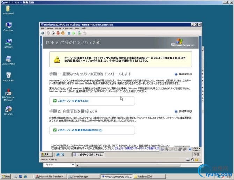The image size is (234, 180).
Task: Open the Clipboard menu
Action: (68, 28)
